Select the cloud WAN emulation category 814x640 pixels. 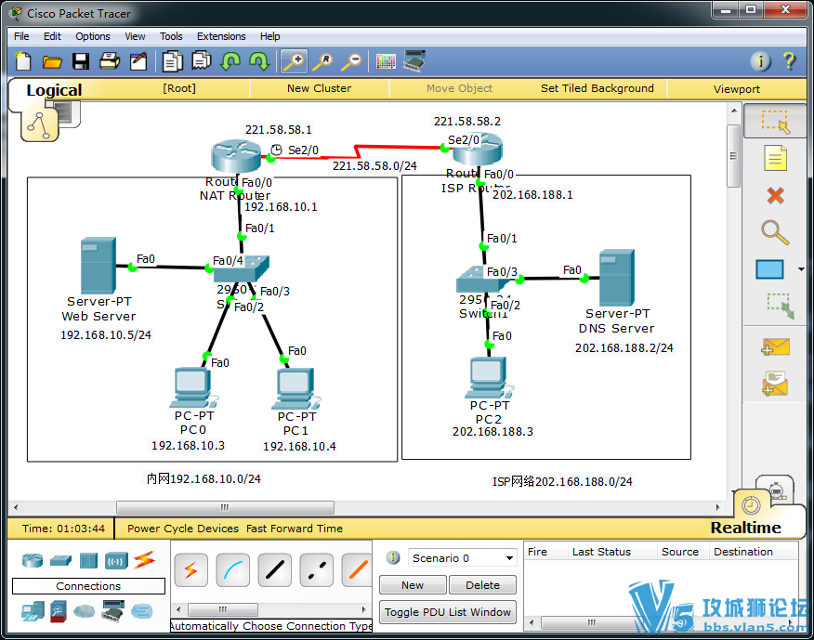pyautogui.click(x=85, y=611)
